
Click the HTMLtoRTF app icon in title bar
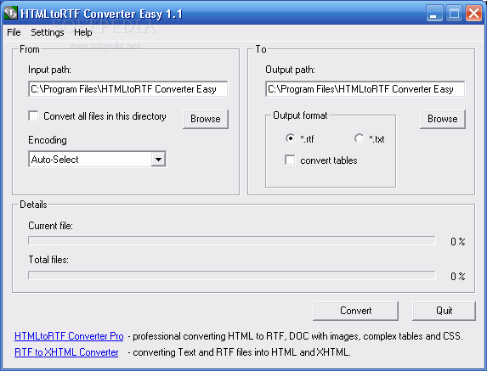(10, 13)
